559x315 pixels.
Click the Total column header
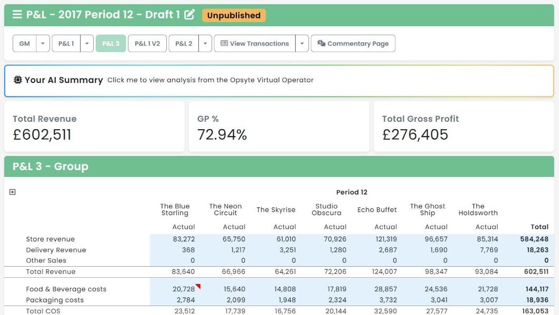[x=540, y=227]
